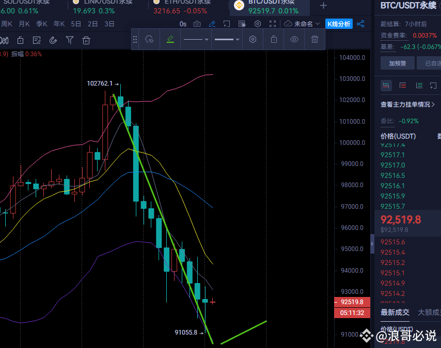Pick the green color on drawing toolbar
Image resolution: width=441 pixels, height=348 pixels.
[170, 39]
